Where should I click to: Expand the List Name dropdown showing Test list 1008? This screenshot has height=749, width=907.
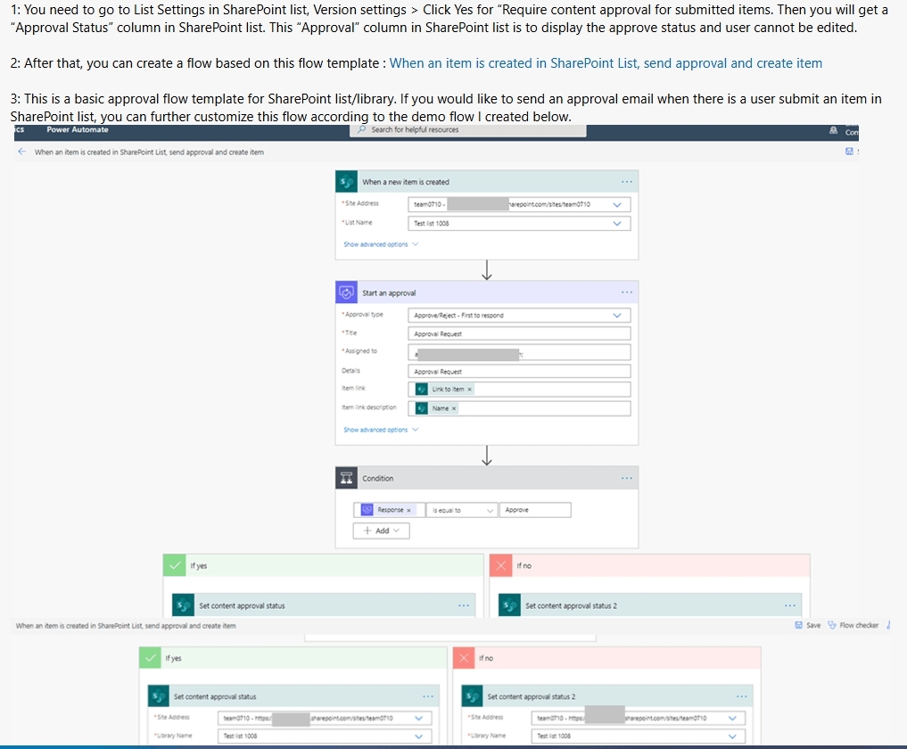pyautogui.click(x=617, y=223)
